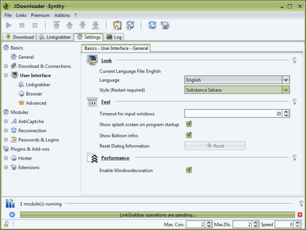Move selection up arrow icon
306x230 pixels.
pos(70,25)
